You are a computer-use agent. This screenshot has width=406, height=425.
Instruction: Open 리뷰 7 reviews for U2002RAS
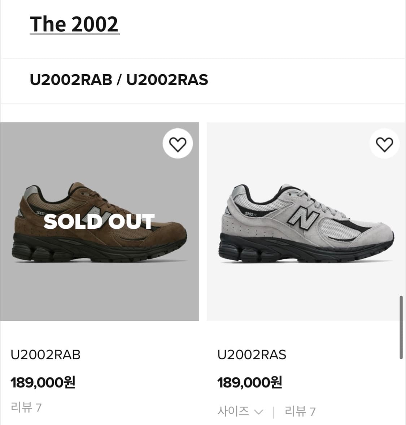pyautogui.click(x=300, y=411)
